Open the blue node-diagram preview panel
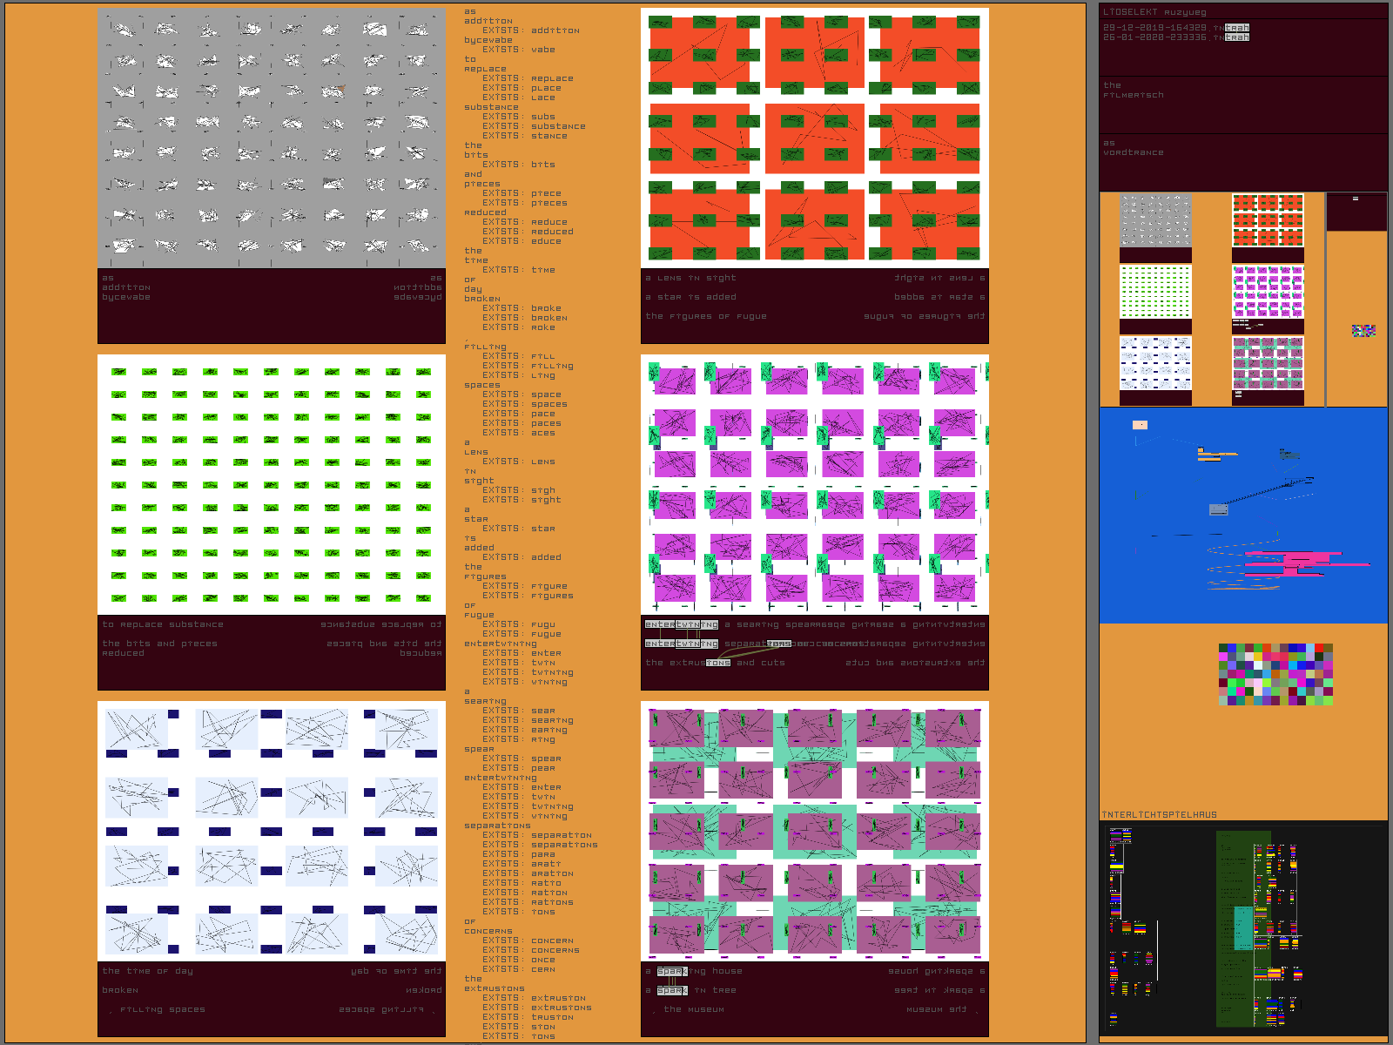Screen dimensions: 1393x1045 (1243, 514)
